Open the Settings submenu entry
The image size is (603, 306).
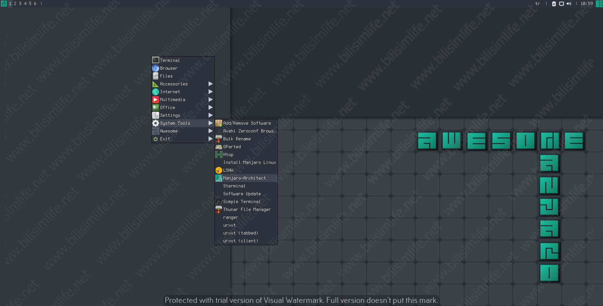183,115
